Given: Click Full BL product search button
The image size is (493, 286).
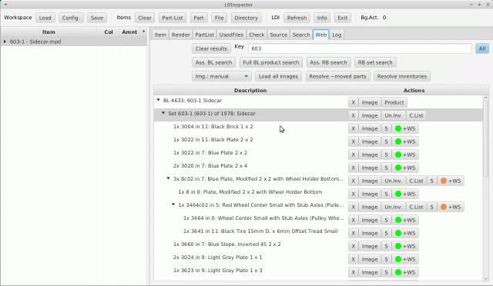Looking at the screenshot, I should tap(271, 62).
